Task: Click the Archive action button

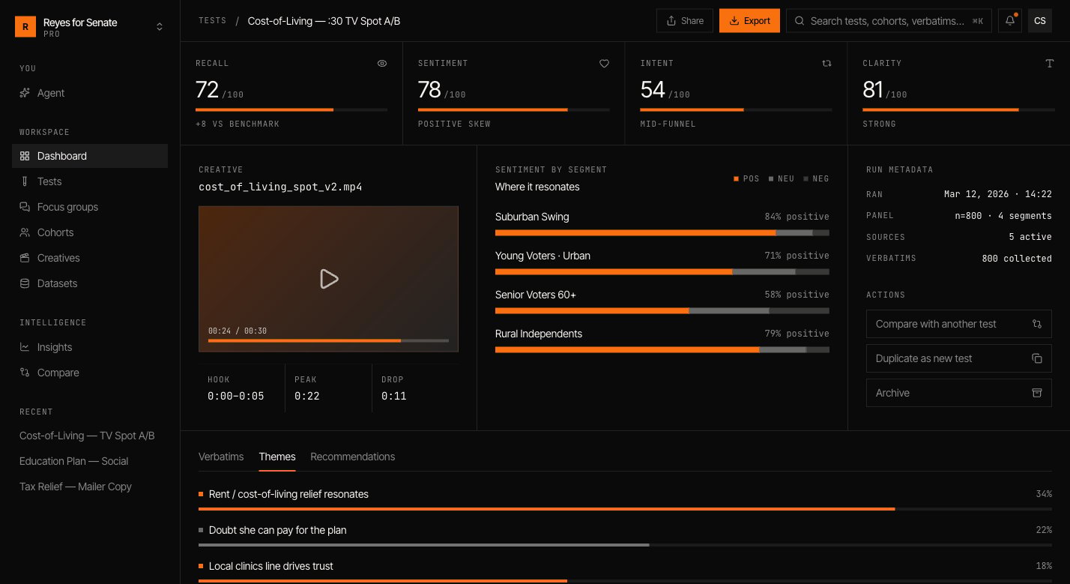Action: [x=959, y=393]
